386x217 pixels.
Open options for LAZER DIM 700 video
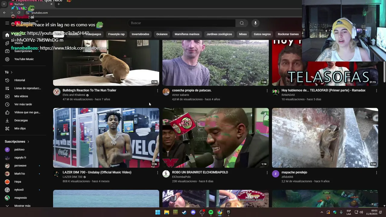[x=157, y=172]
